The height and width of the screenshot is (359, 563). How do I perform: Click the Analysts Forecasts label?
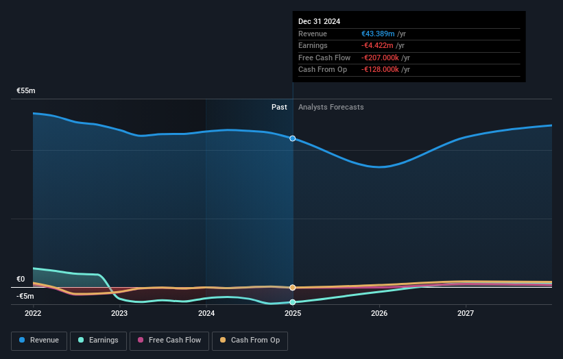[x=331, y=108]
